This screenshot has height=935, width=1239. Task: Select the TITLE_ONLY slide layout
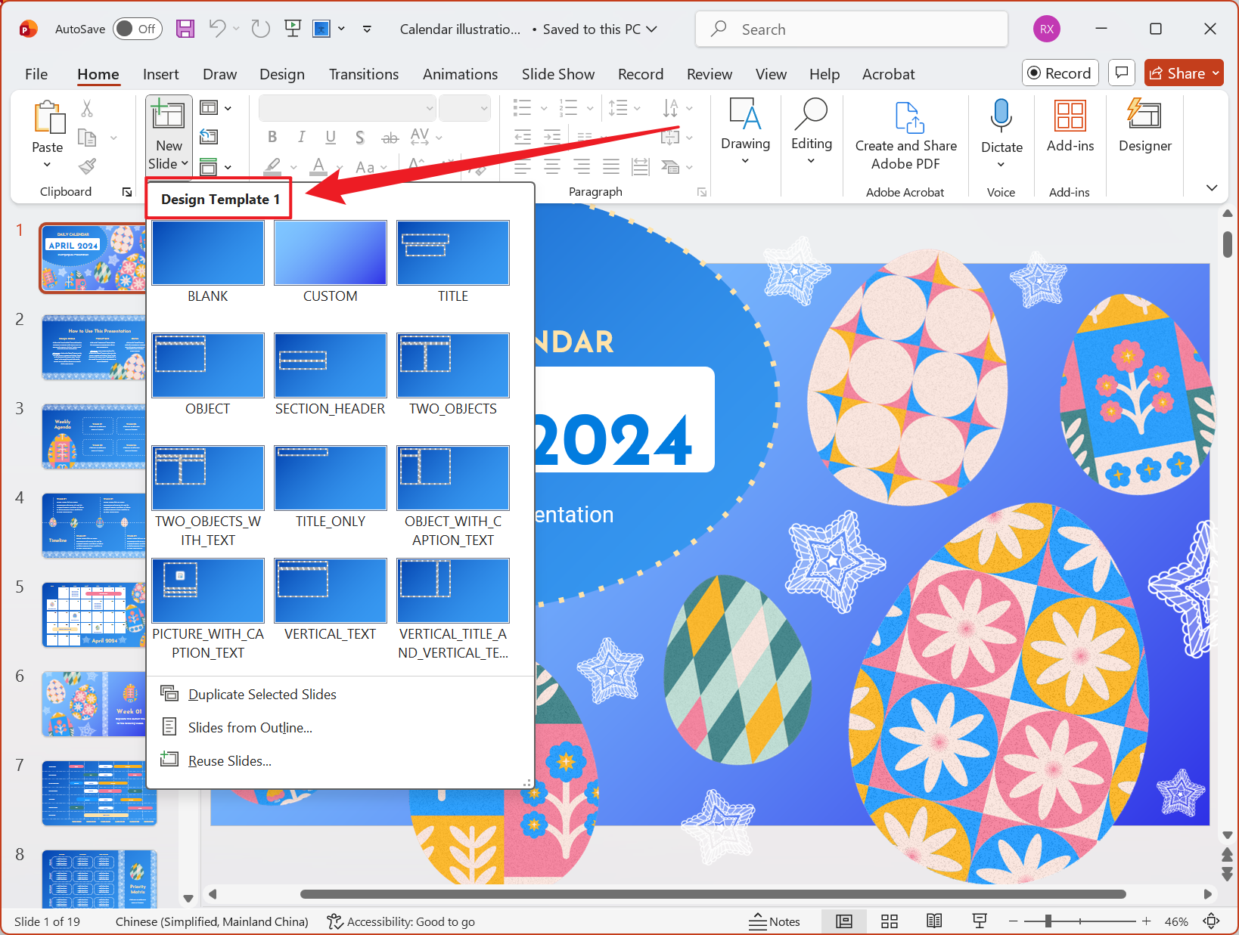point(330,478)
